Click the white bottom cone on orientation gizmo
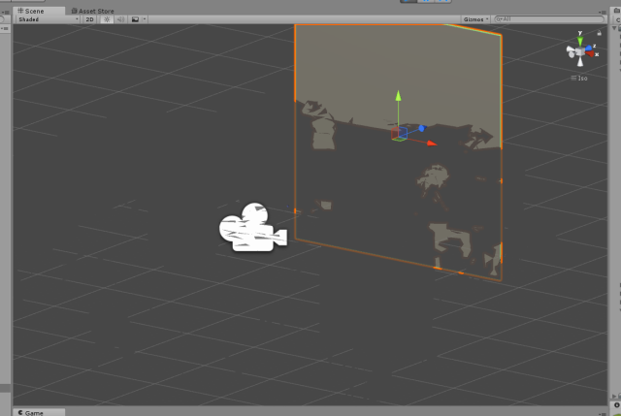 coord(580,62)
